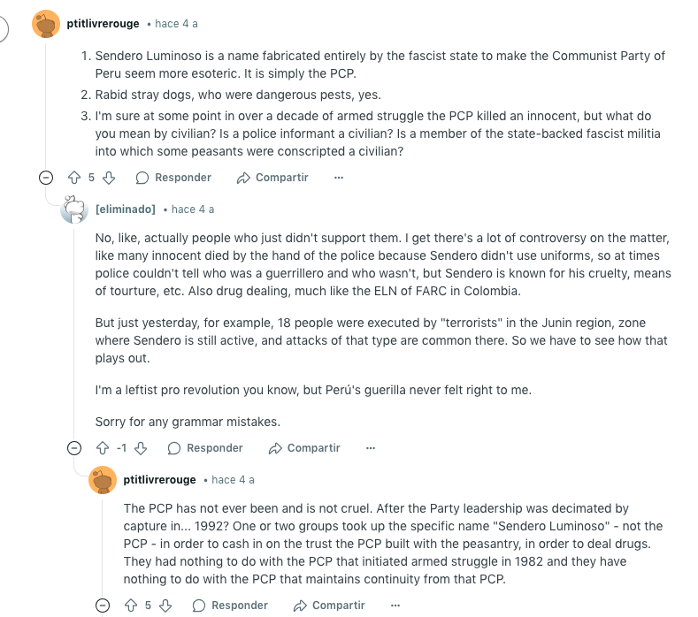This screenshot has height=617, width=698.
Task: Collapse the [eliminado] comment thread
Action: 74,448
